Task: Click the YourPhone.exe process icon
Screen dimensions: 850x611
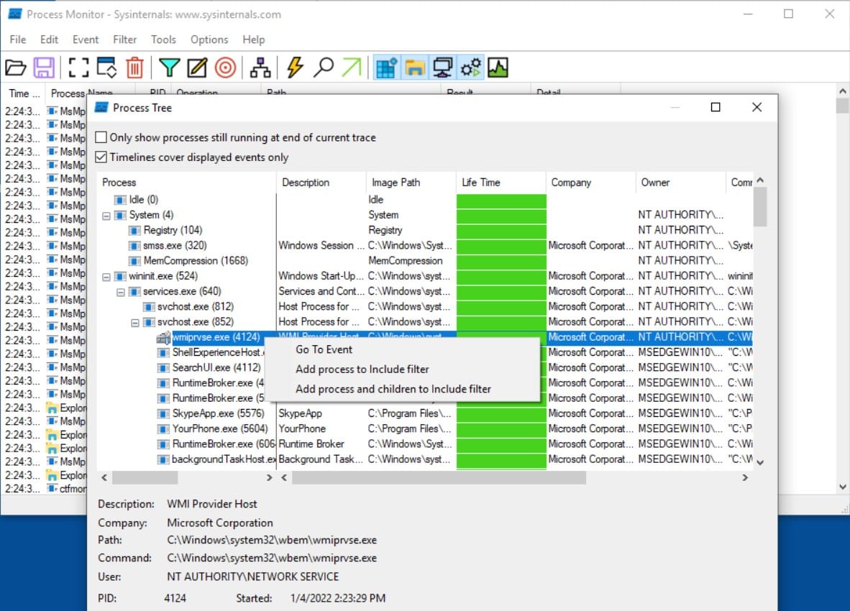Action: coord(163,429)
